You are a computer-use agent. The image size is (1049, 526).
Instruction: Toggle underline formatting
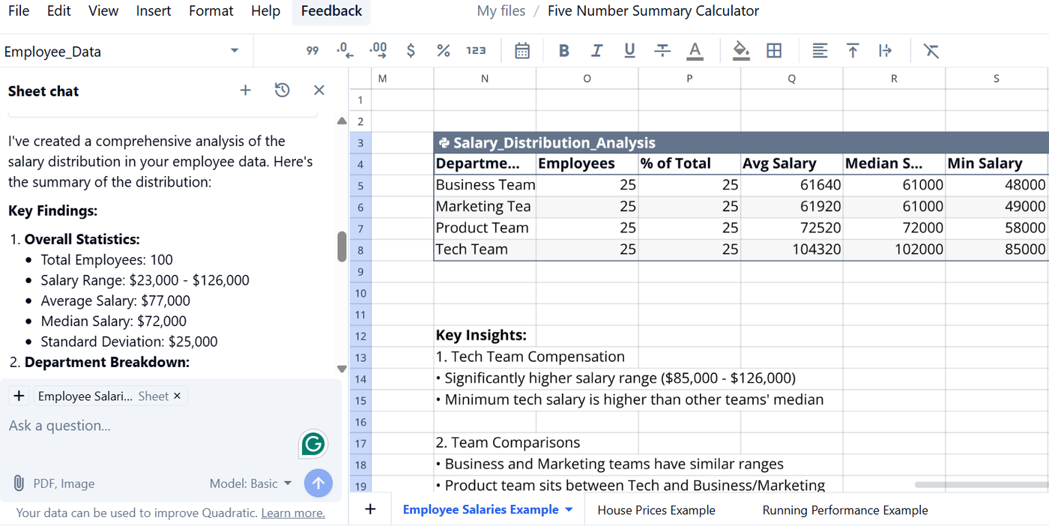pos(629,51)
